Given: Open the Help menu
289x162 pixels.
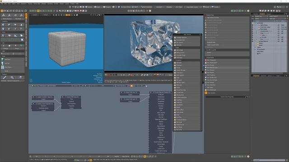Looking at the screenshot, I should [77, 4].
